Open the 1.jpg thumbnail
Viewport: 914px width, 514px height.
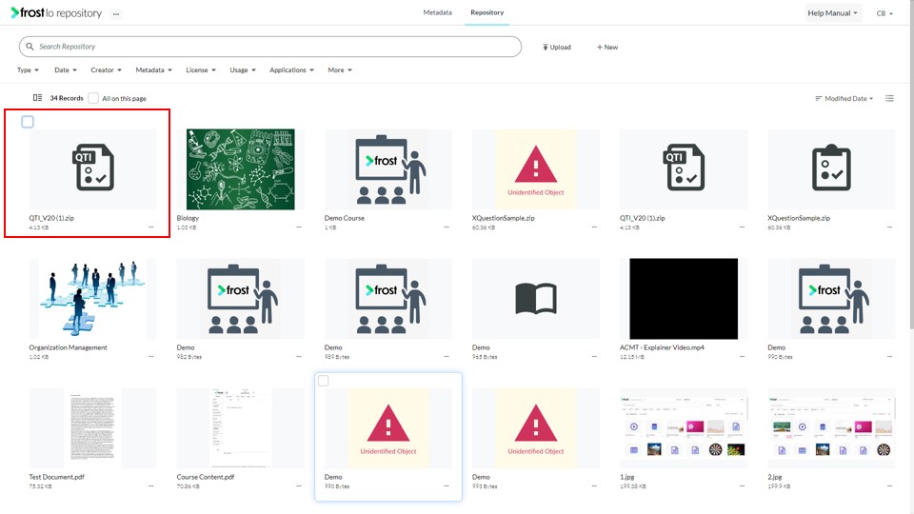[x=684, y=427]
